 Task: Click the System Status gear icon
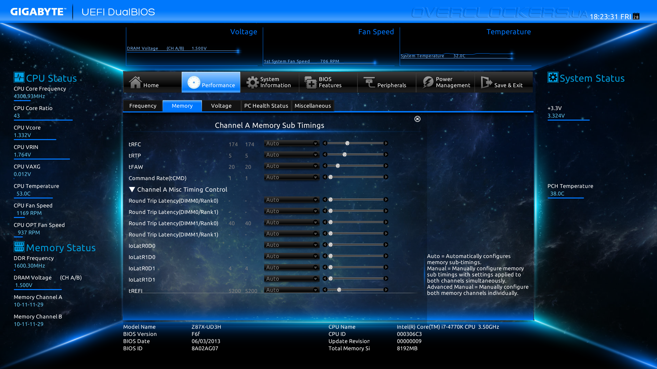coord(553,77)
